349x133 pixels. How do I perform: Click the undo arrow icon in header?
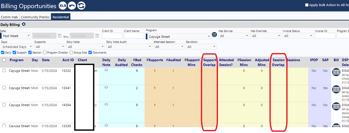72,6
